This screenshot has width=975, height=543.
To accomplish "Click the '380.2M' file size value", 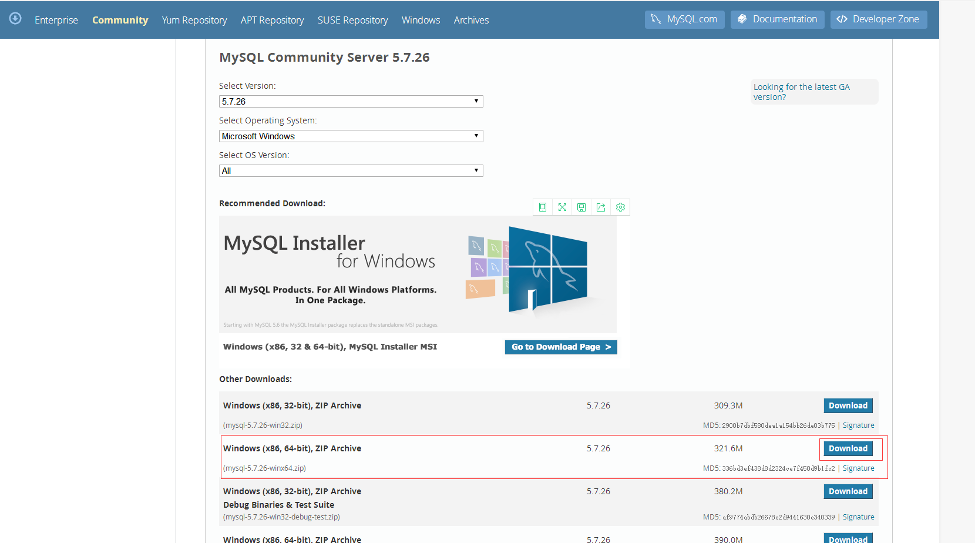I will click(728, 491).
